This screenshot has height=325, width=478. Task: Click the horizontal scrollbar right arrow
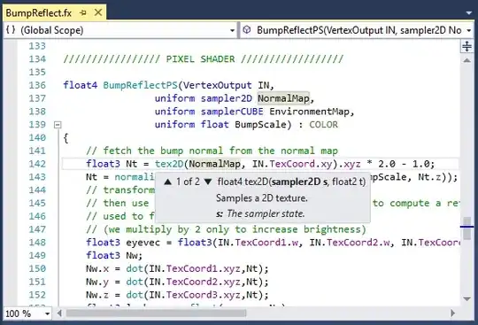point(452,313)
